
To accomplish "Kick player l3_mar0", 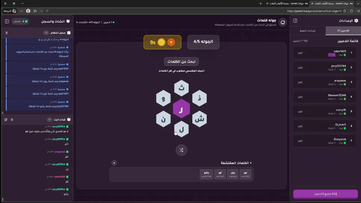I will [x=300, y=126].
